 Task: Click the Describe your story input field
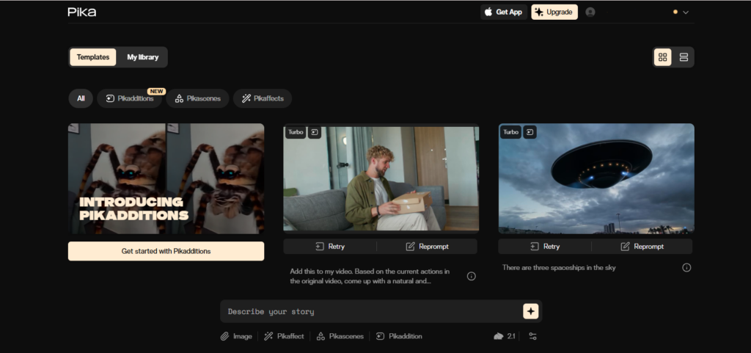coord(370,311)
